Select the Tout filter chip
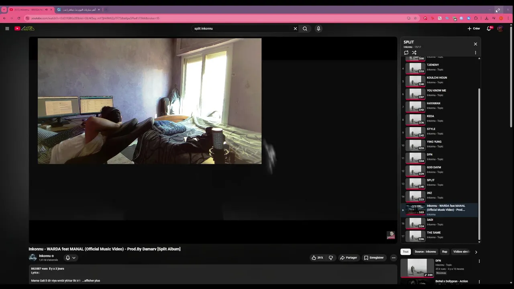 pos(406,252)
